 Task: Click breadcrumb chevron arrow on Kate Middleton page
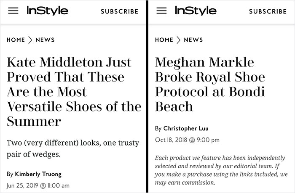30,40
